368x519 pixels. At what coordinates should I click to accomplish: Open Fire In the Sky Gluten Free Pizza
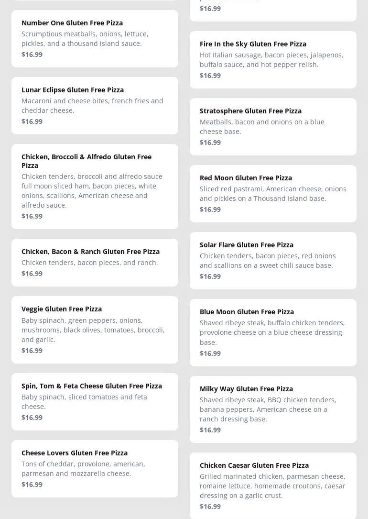(253, 44)
